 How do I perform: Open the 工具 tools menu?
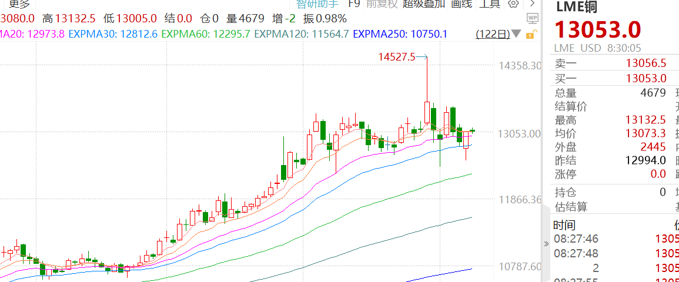(x=489, y=4)
